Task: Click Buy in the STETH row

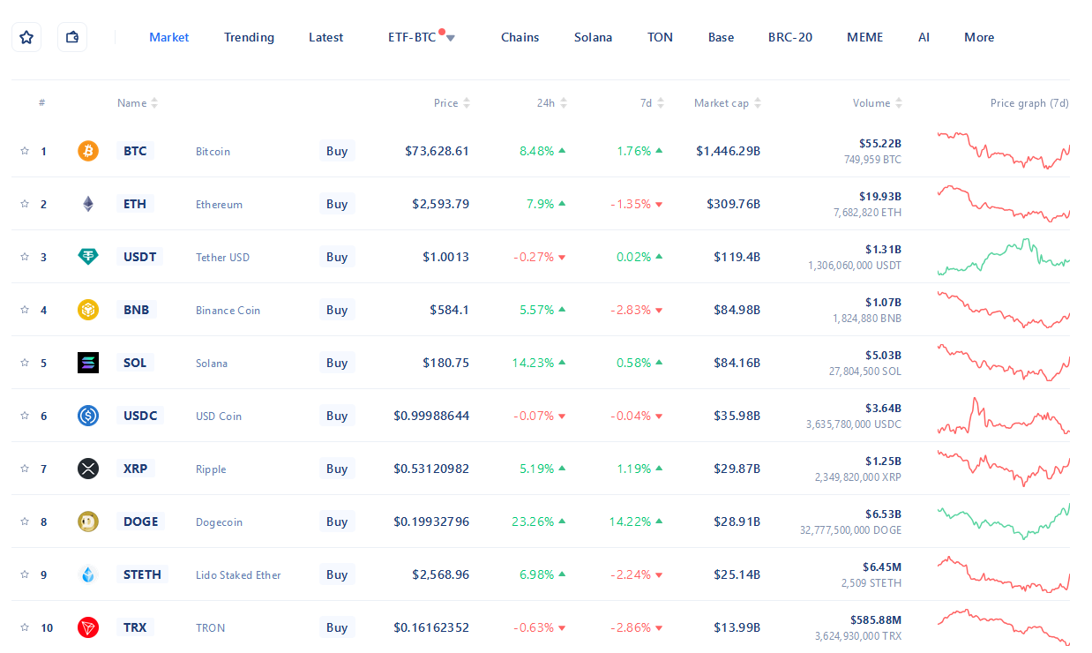Action: (337, 574)
